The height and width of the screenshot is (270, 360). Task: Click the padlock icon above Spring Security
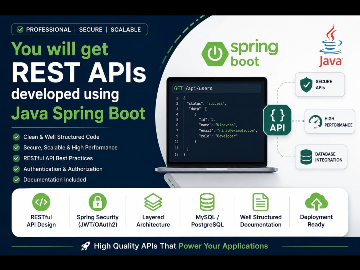pyautogui.click(x=98, y=202)
